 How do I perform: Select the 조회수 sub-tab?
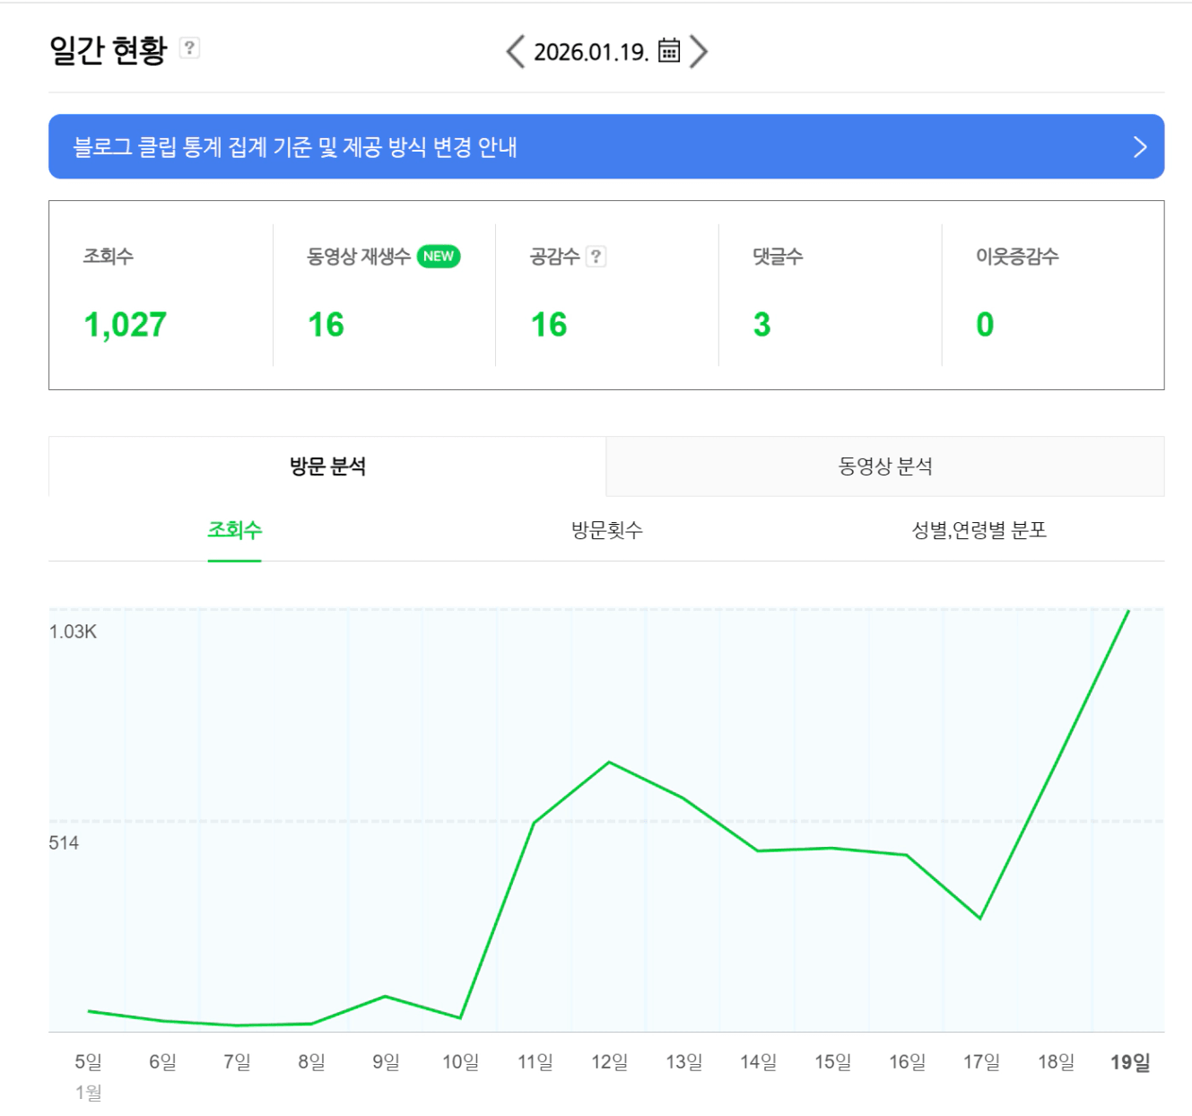point(235,530)
